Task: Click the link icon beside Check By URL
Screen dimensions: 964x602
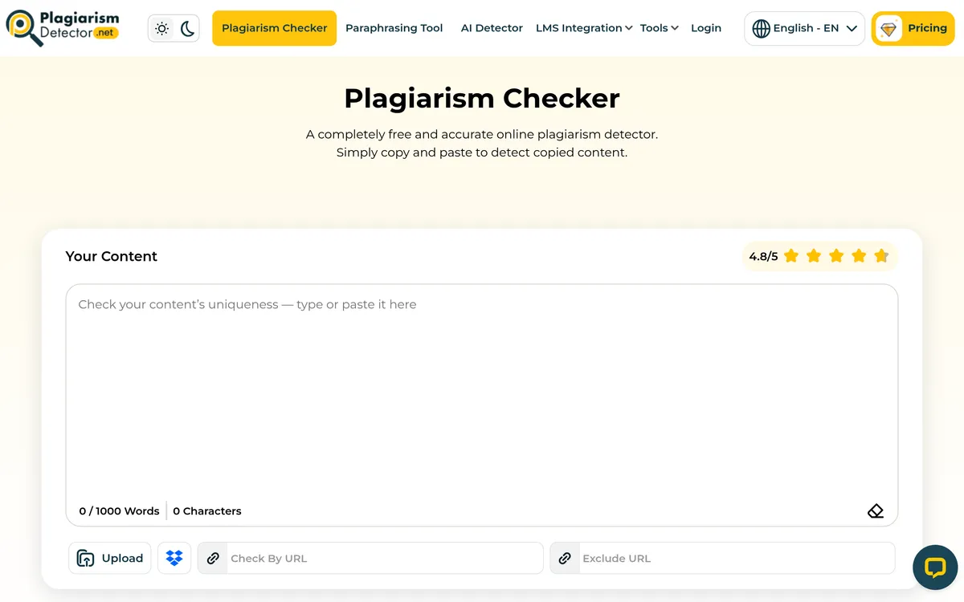Action: (213, 558)
